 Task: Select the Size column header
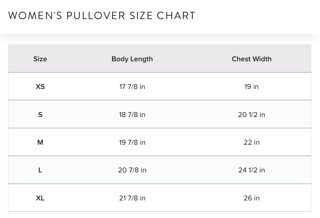click(40, 59)
